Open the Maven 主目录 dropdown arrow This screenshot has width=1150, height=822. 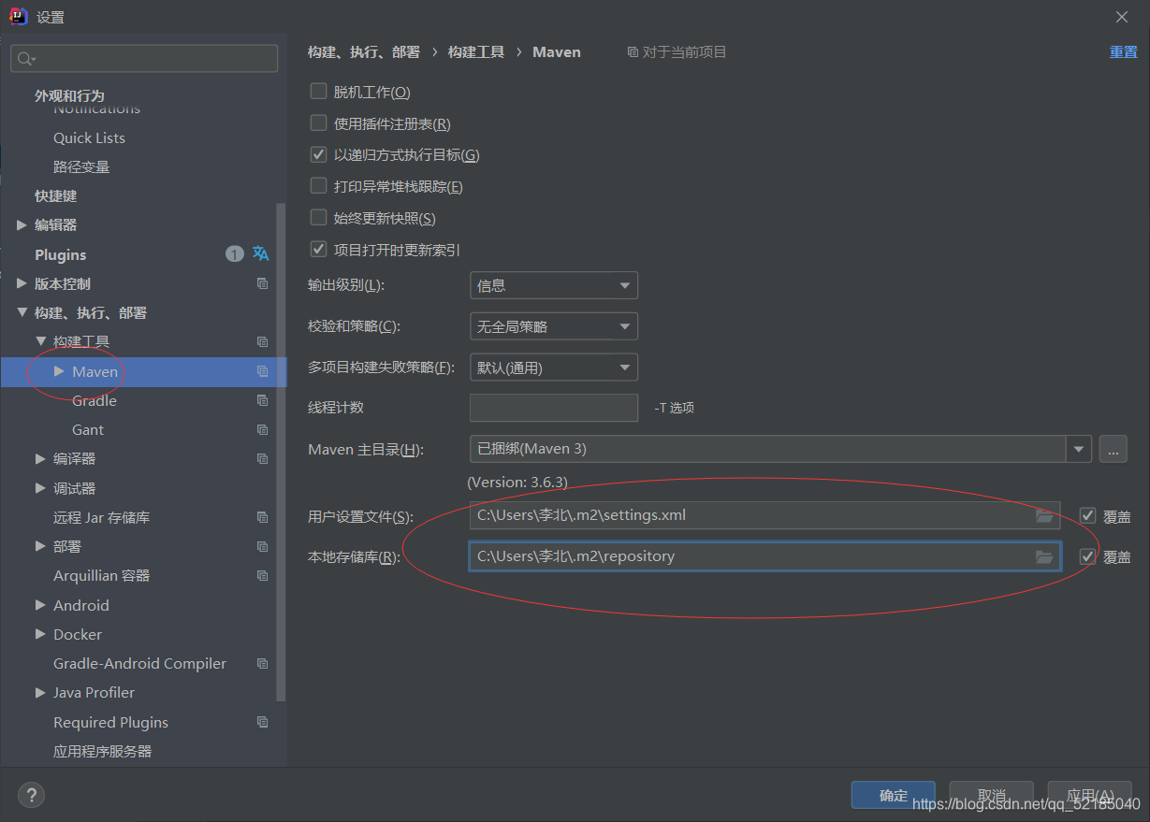1079,449
